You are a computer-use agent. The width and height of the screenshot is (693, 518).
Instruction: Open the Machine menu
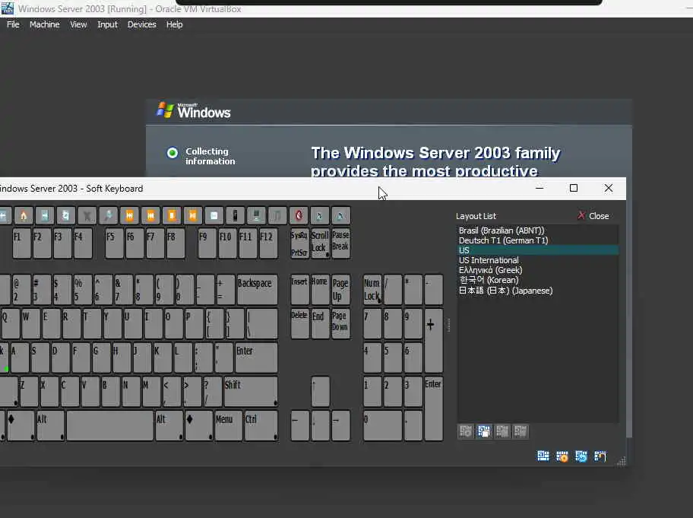pos(45,24)
